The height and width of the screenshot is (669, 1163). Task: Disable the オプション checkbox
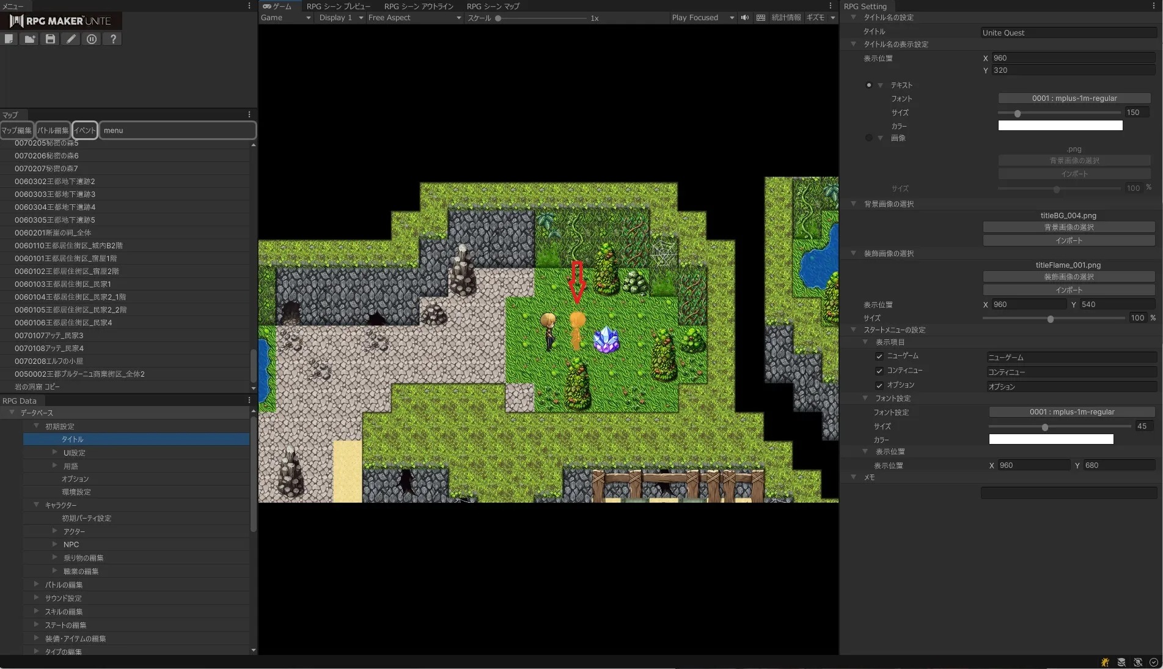click(879, 386)
